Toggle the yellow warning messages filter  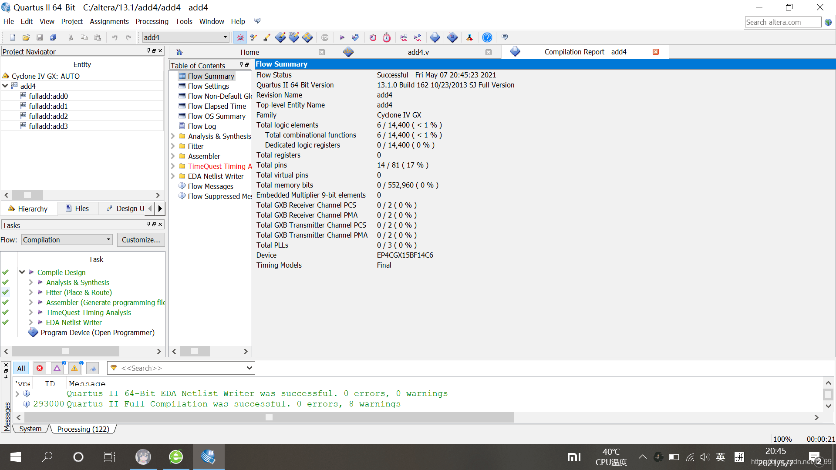[74, 369]
